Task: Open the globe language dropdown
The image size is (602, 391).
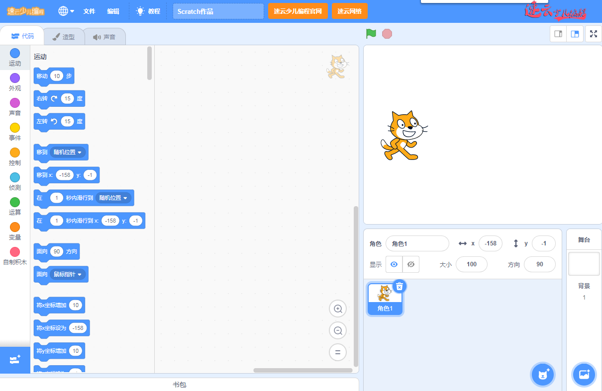Action: 66,11
